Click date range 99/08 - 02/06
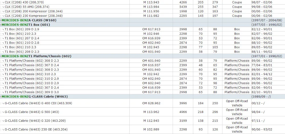The image size is (285, 134). (262, 7)
